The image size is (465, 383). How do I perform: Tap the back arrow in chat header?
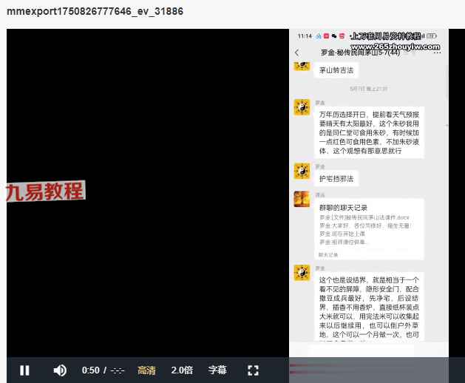pos(297,53)
